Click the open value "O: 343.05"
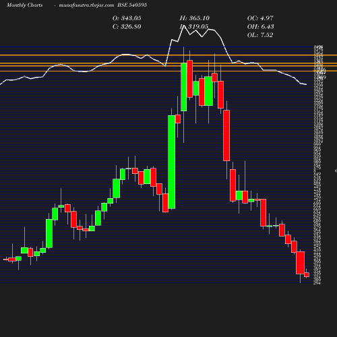This screenshot has height=337, width=337. 127,18
